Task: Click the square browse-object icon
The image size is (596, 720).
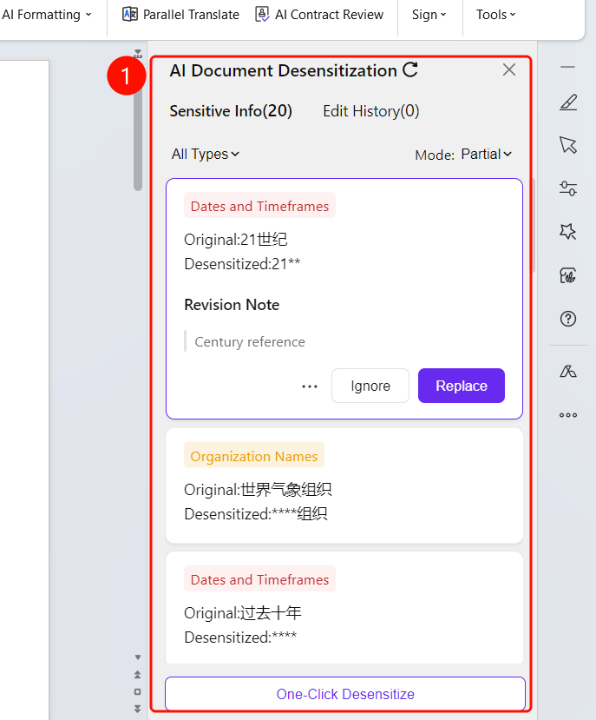Action: click(138, 691)
